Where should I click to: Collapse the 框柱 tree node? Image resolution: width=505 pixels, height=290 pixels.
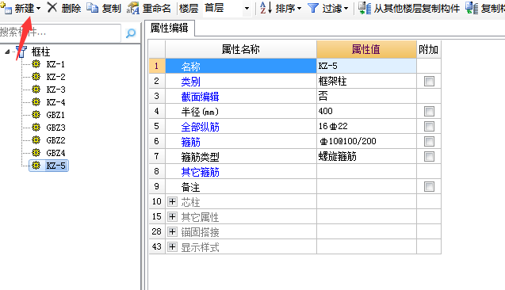7,52
